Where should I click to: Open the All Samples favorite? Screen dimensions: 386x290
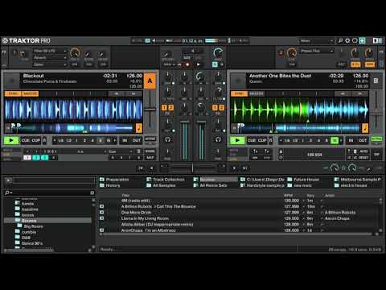[160, 185]
